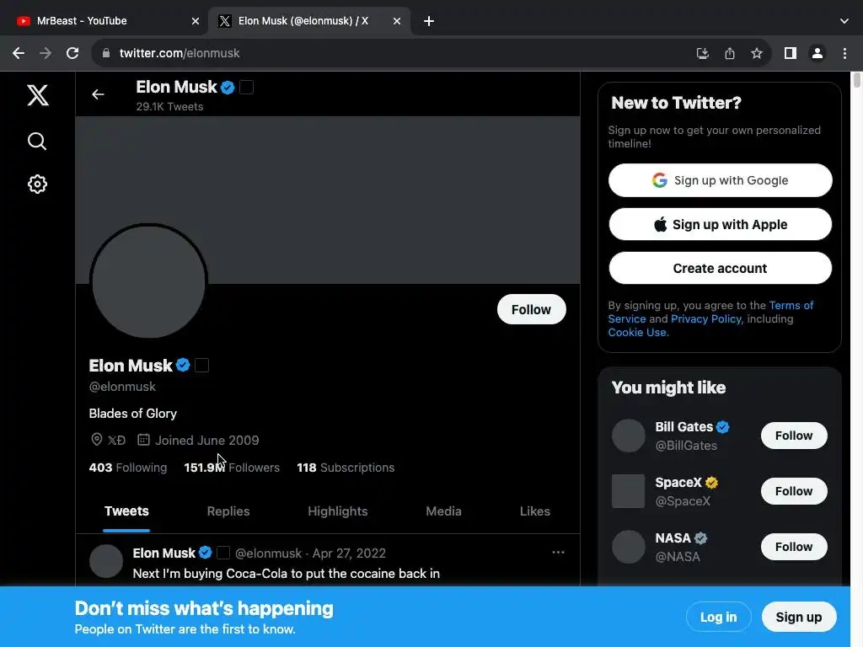Viewport: 863px width, 647px height.
Task: Click Sign up with Google
Action: 720,180
